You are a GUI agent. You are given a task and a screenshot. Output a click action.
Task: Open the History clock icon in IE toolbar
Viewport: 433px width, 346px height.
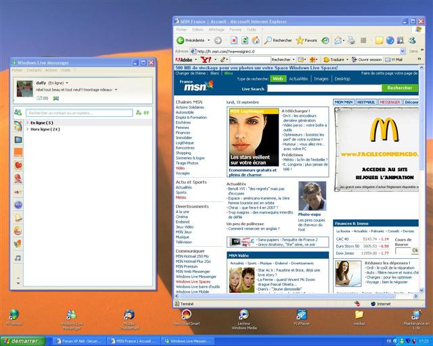click(325, 41)
